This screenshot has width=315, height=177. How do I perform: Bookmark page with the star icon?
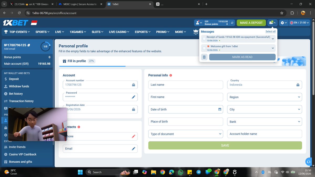click(x=282, y=13)
